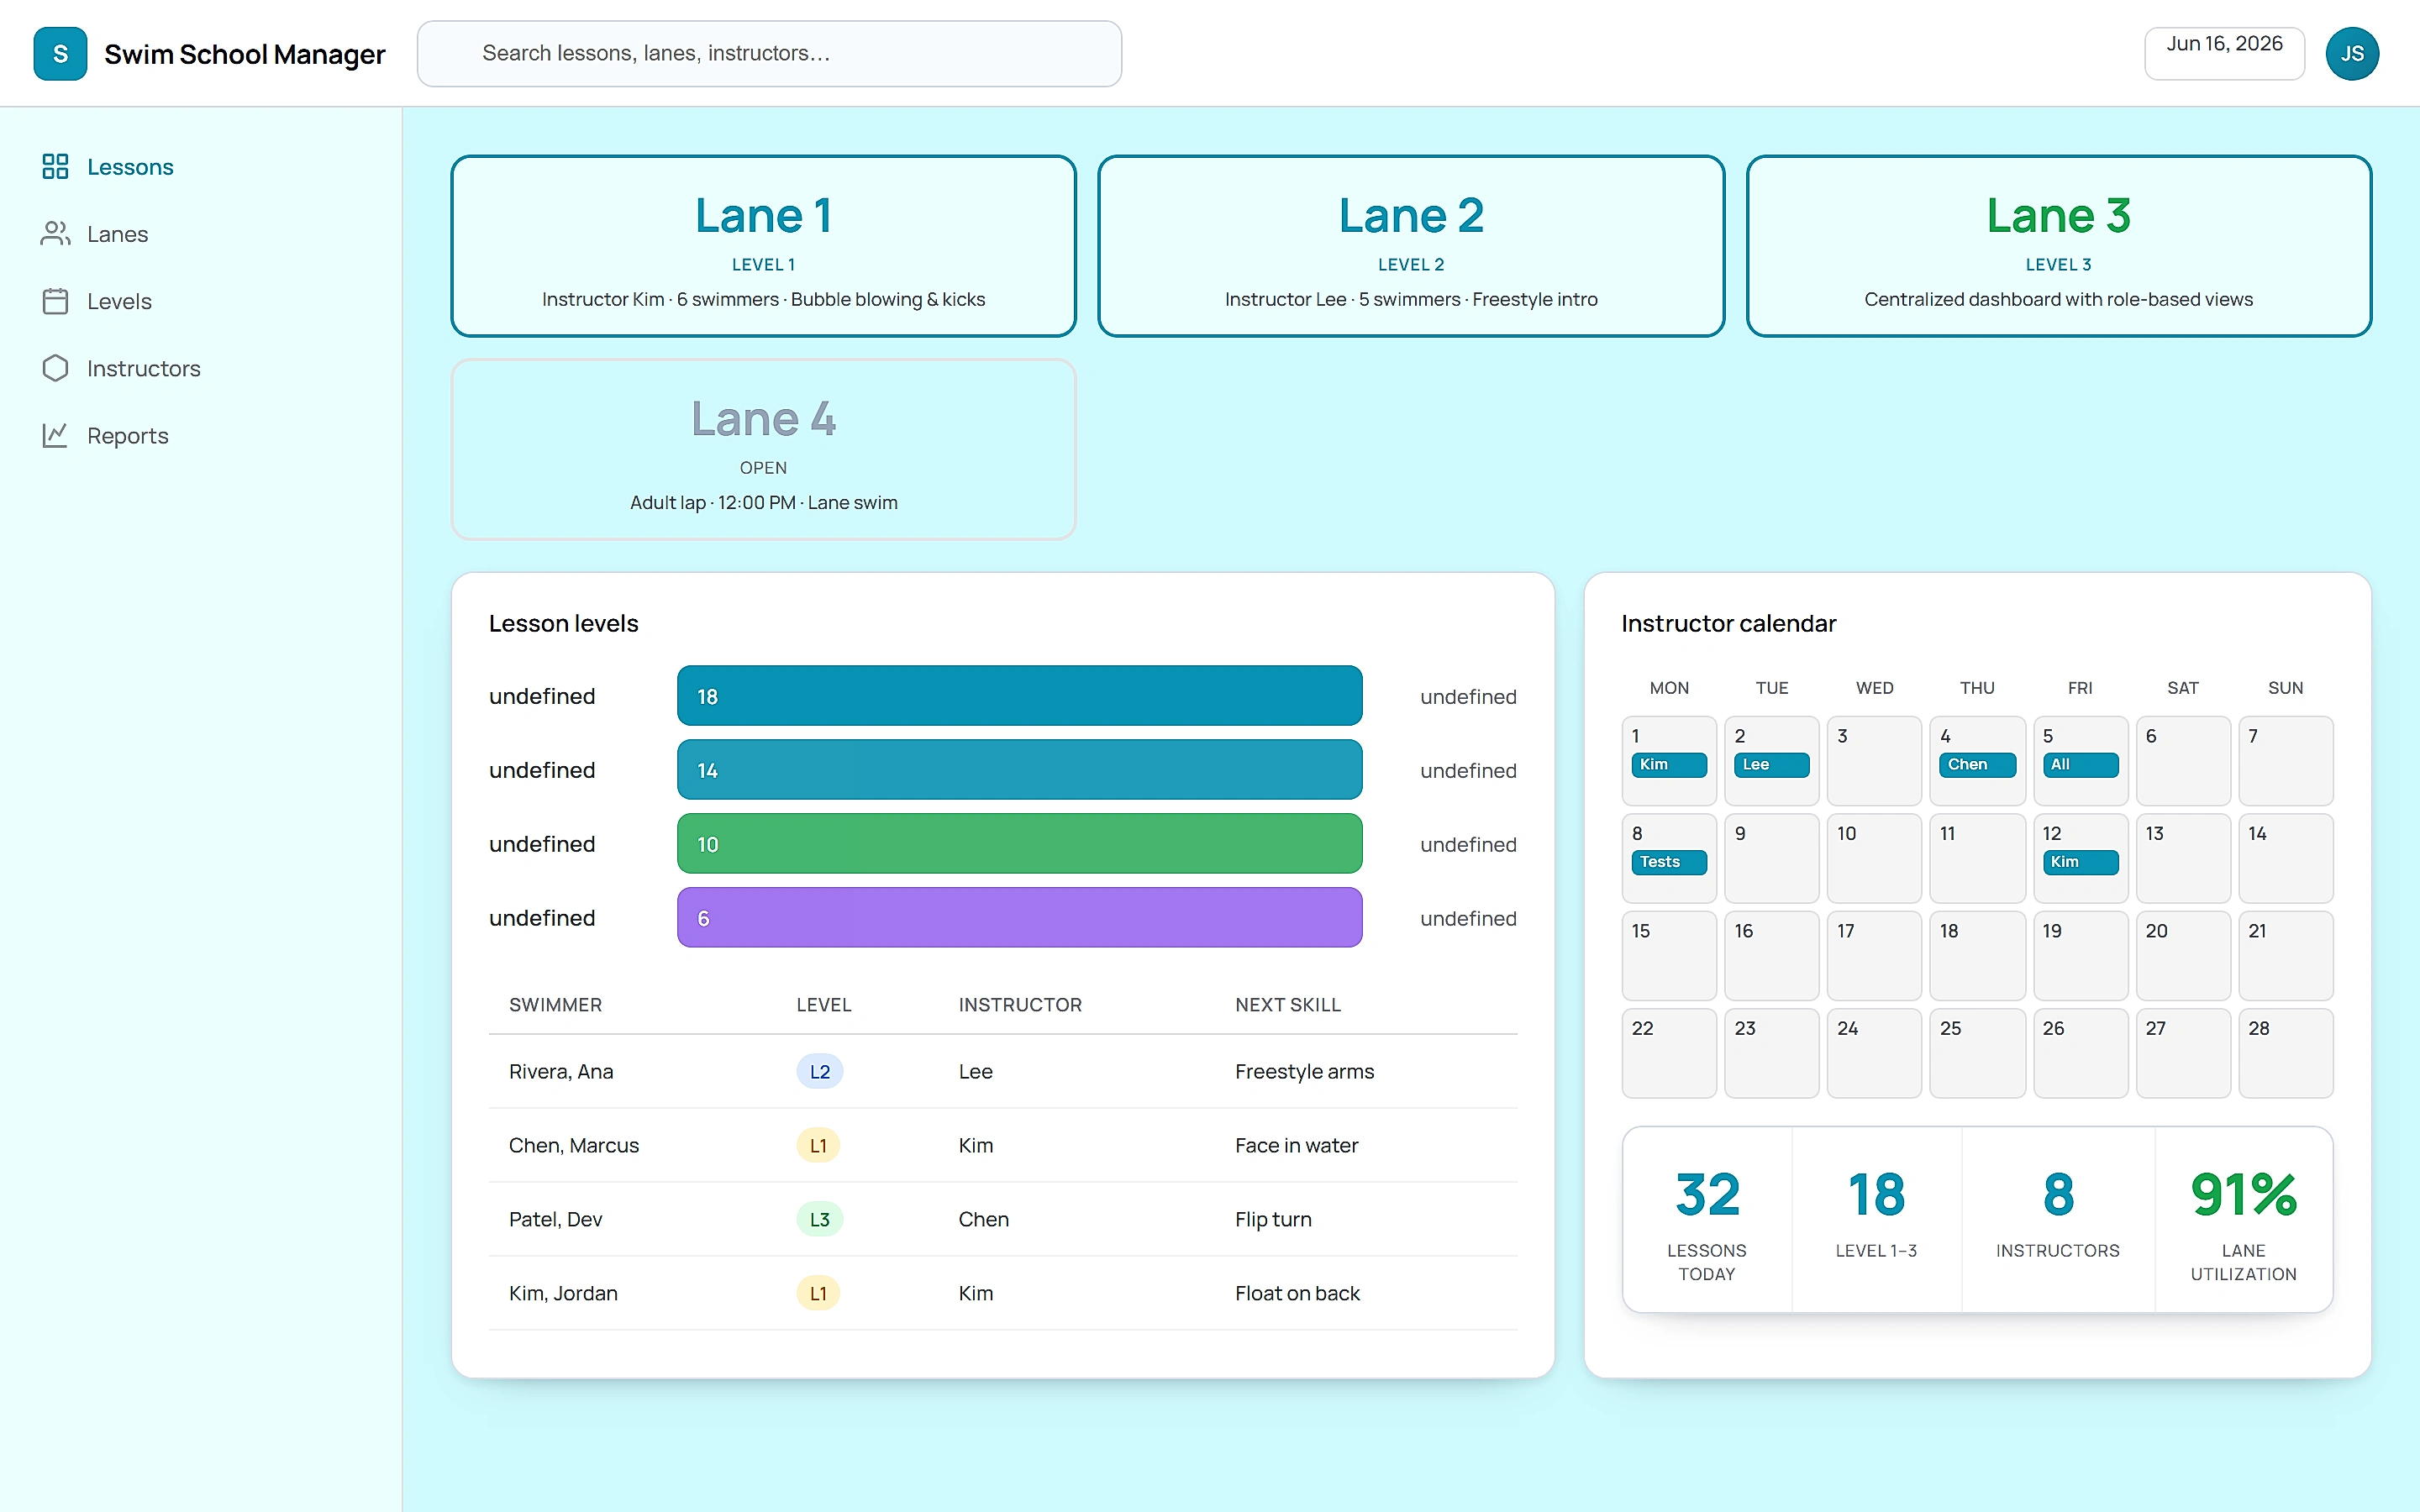Click the 18 Level 1-3 stat
This screenshot has width=2420, height=1512.
1876,1220
